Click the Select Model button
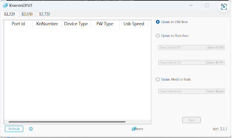The width and height of the screenshot is (232, 138). [215, 91]
